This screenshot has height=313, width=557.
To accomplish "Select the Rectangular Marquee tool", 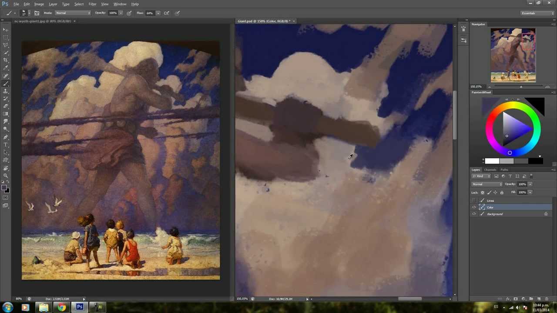I will click(6, 37).
